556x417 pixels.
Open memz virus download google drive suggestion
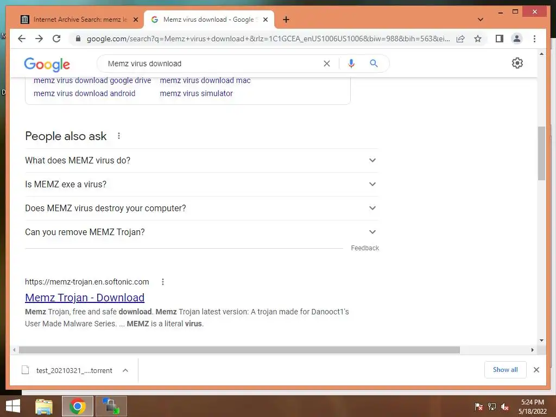coord(92,80)
